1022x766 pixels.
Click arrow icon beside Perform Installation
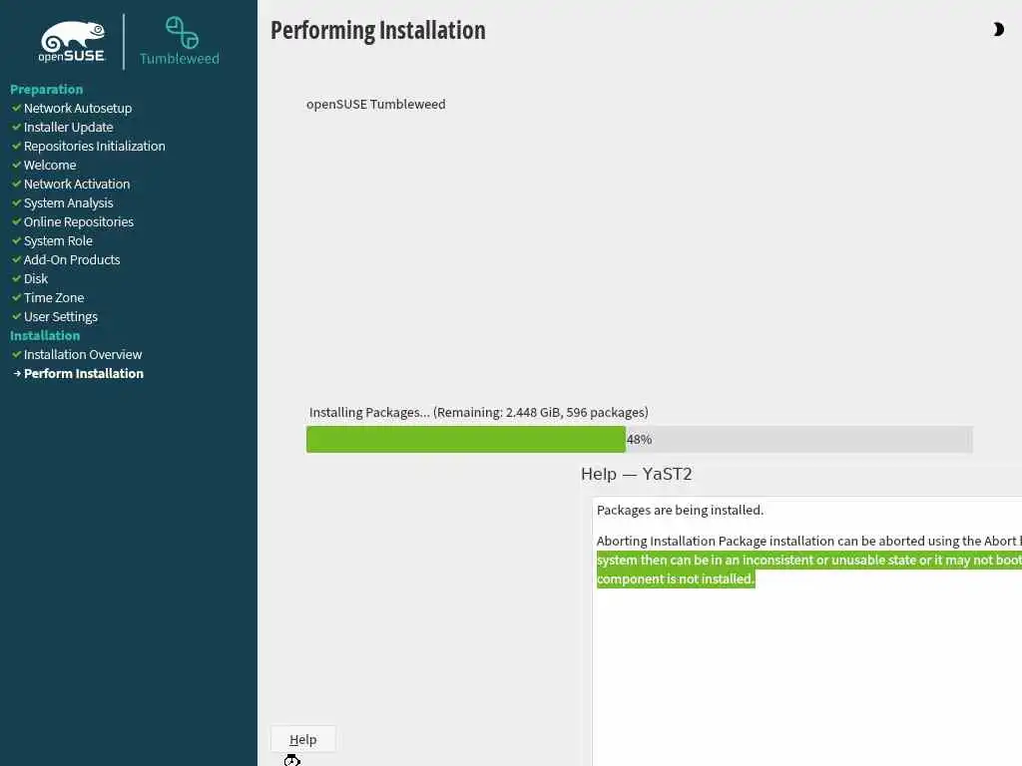[17, 373]
